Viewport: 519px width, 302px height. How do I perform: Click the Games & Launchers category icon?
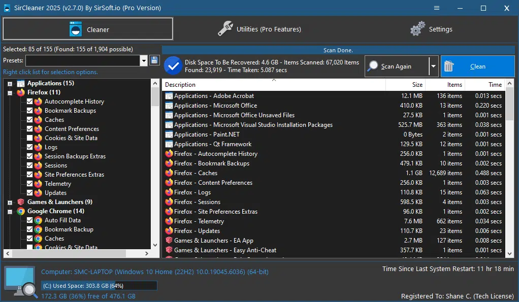(21, 202)
